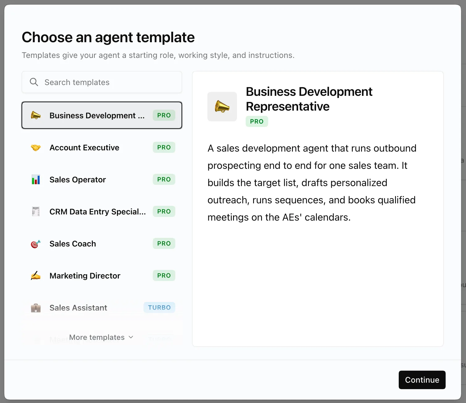Click the subtitle about templates giving starting role

point(158,55)
